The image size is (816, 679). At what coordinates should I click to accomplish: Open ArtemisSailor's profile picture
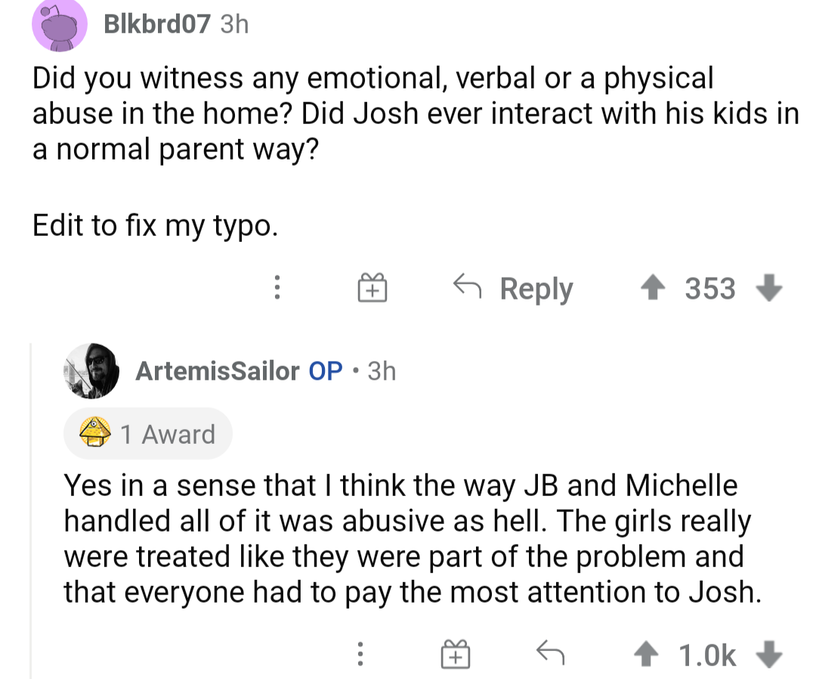pos(91,371)
